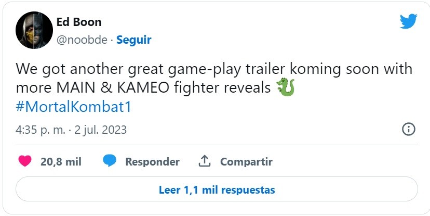The image size is (430, 216).
Task: Click the green dragon emoji
Action: click(286, 87)
